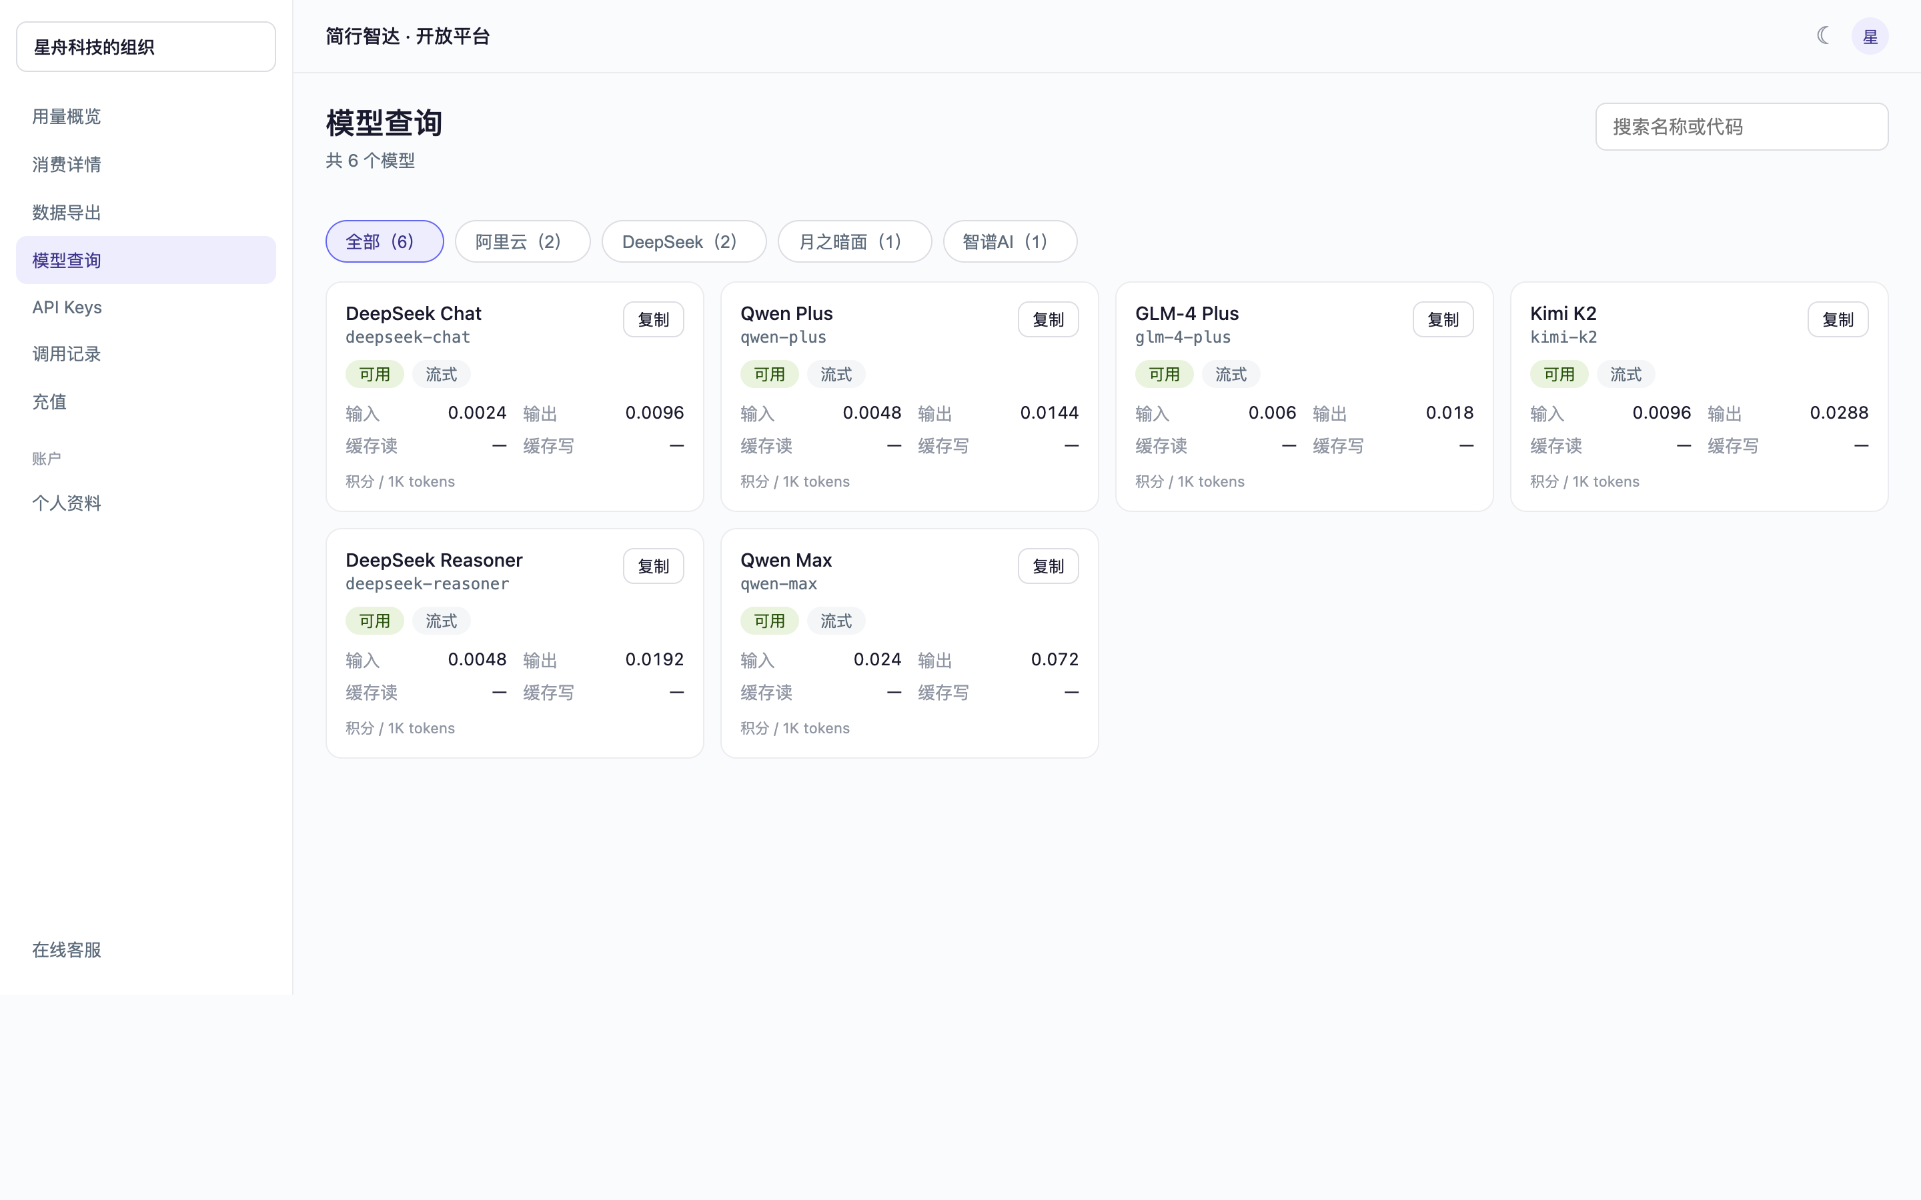Click 流式 badge on Qwen Plus card
The image size is (1921, 1200).
[x=836, y=375]
